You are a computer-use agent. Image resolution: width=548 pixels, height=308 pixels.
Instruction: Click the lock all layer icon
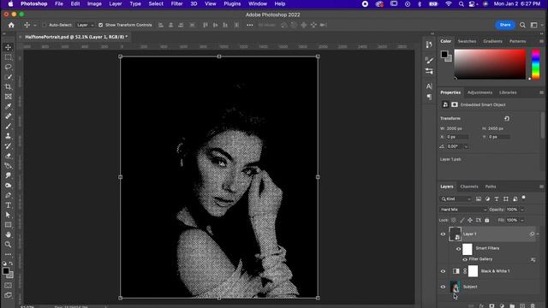tap(487, 220)
